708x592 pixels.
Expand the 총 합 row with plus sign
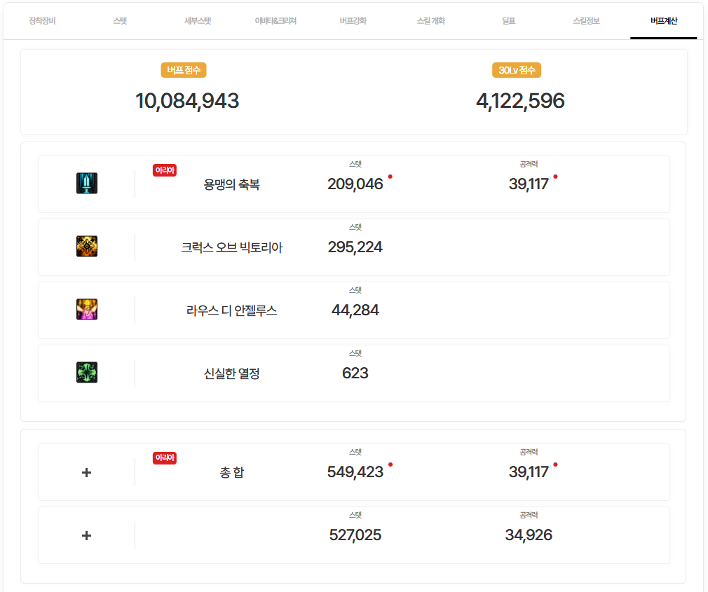pyautogui.click(x=87, y=472)
